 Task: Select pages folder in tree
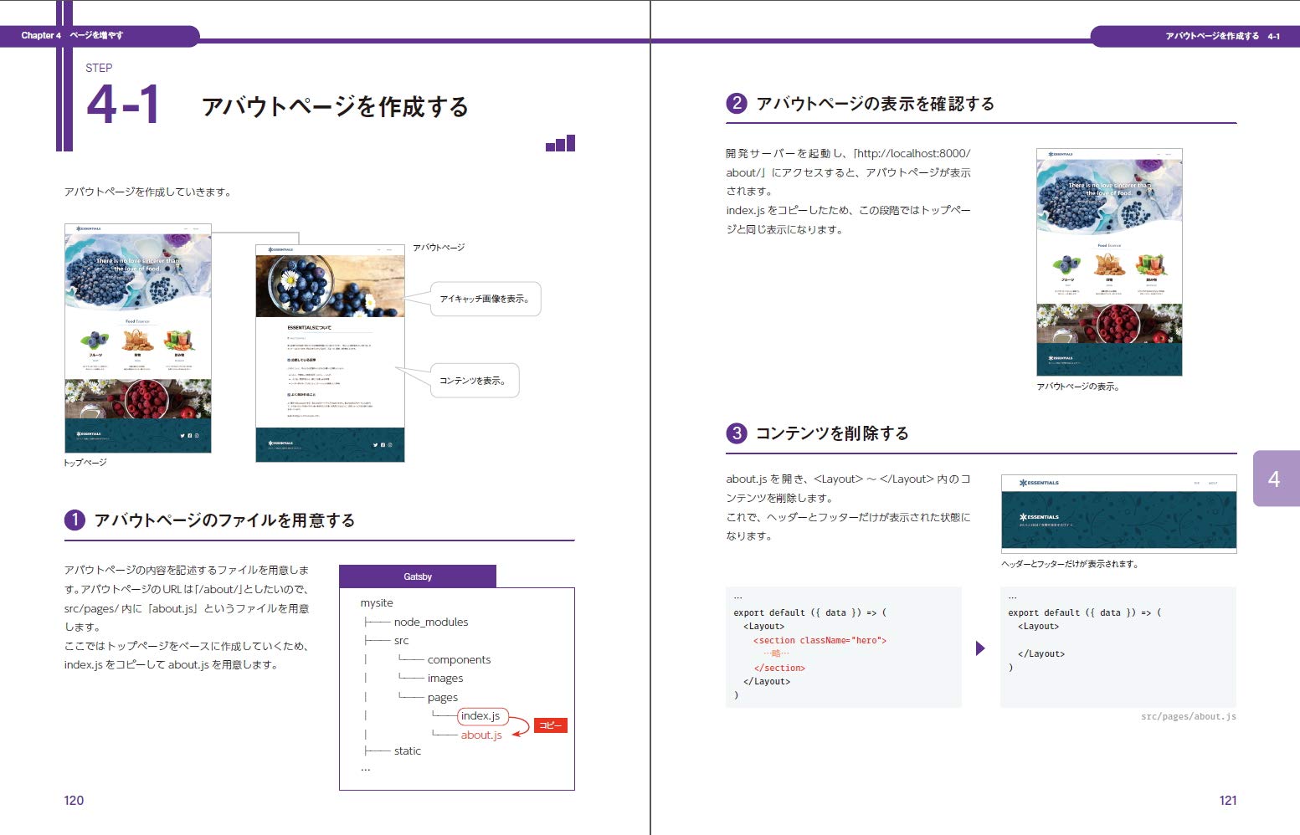click(443, 697)
